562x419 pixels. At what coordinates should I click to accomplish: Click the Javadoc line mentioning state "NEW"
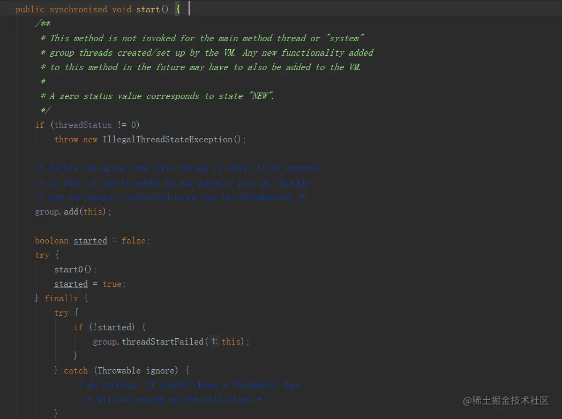162,96
